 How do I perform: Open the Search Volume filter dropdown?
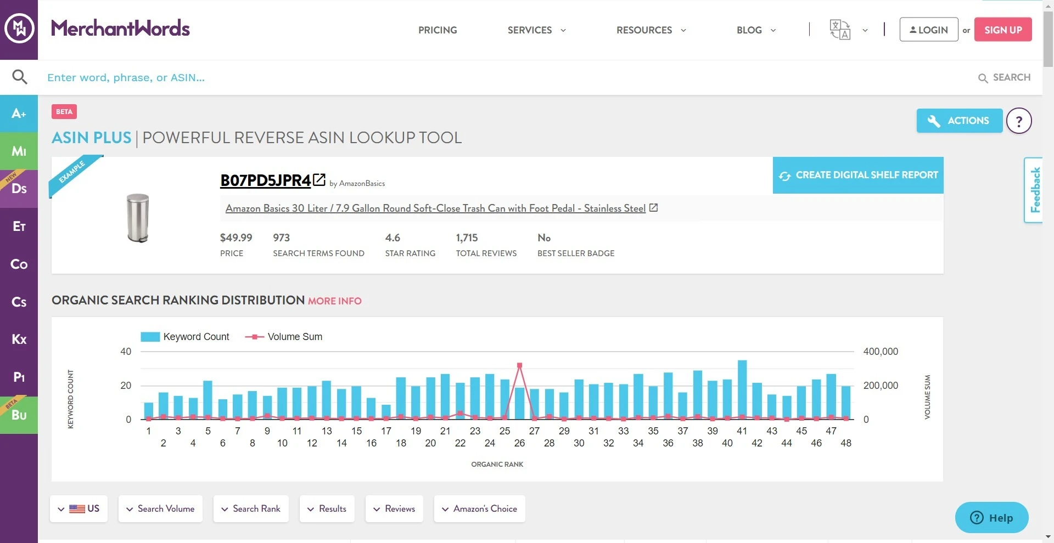pos(160,508)
